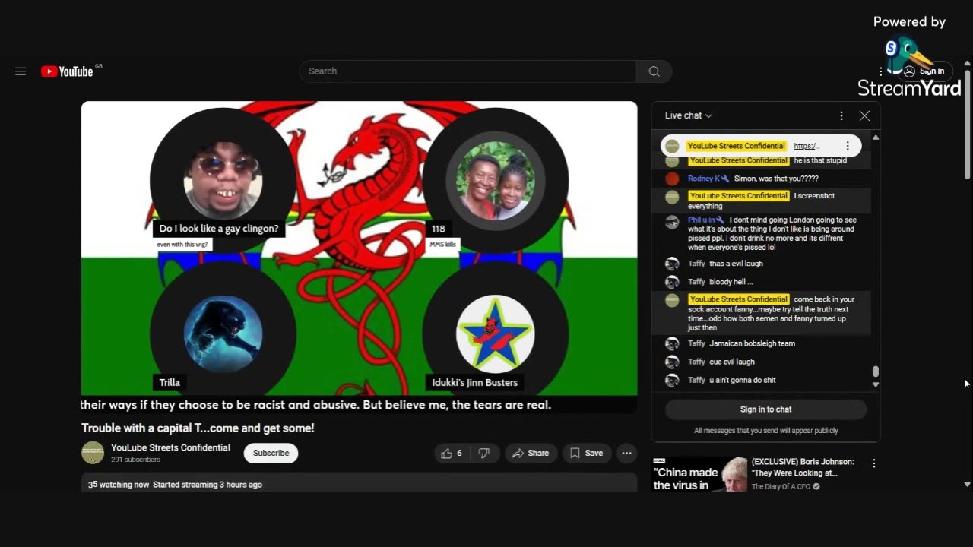Click the live chat scrollbar thumb
This screenshot has width=973, height=547.
tap(876, 372)
